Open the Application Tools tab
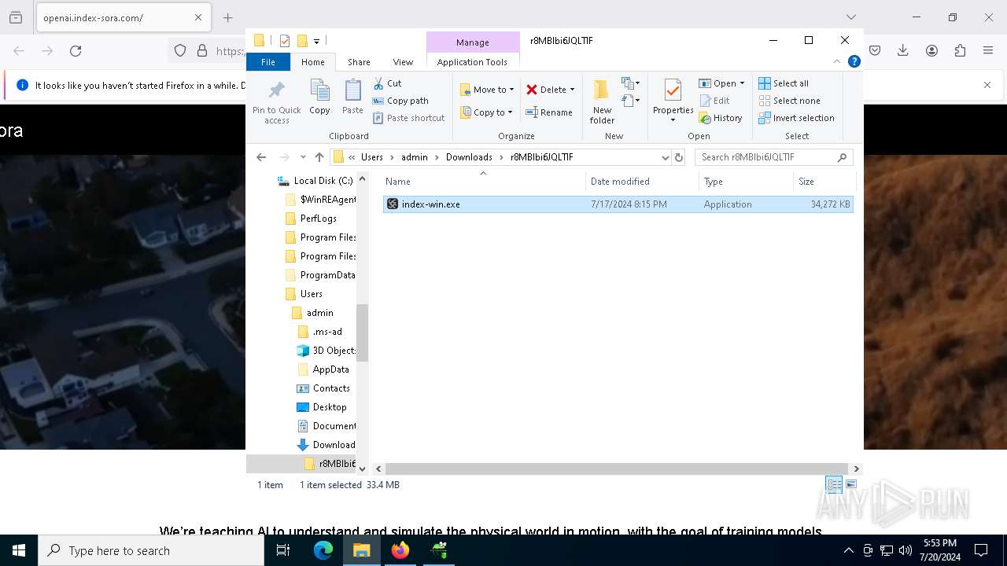Image resolution: width=1007 pixels, height=566 pixels. click(x=472, y=62)
